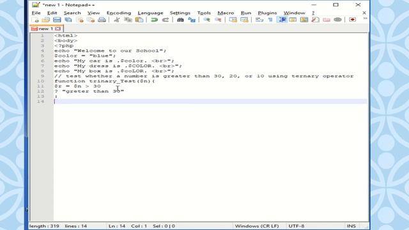Zoom in using the toolbar icon

coord(206,20)
